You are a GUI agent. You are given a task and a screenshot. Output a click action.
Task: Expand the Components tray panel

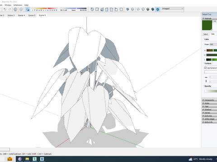click(x=209, y=100)
